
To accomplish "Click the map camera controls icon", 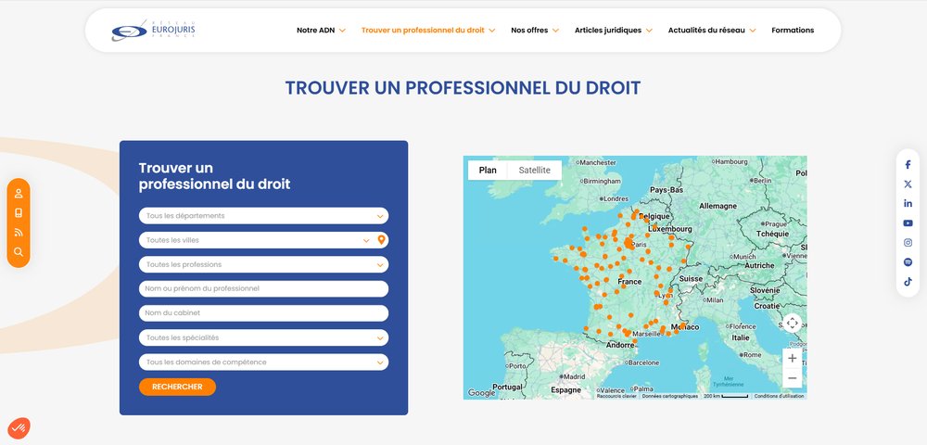I will [x=793, y=324].
